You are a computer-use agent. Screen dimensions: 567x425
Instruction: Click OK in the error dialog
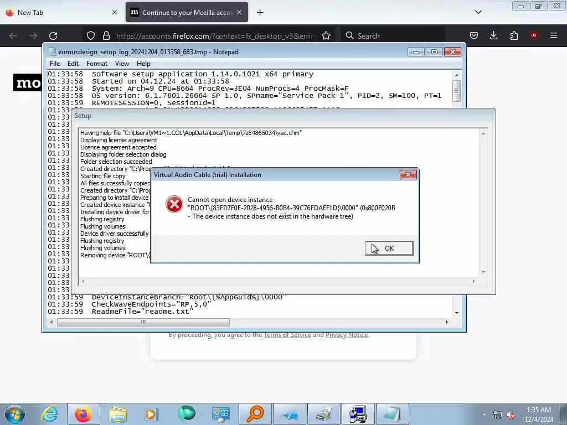389,248
